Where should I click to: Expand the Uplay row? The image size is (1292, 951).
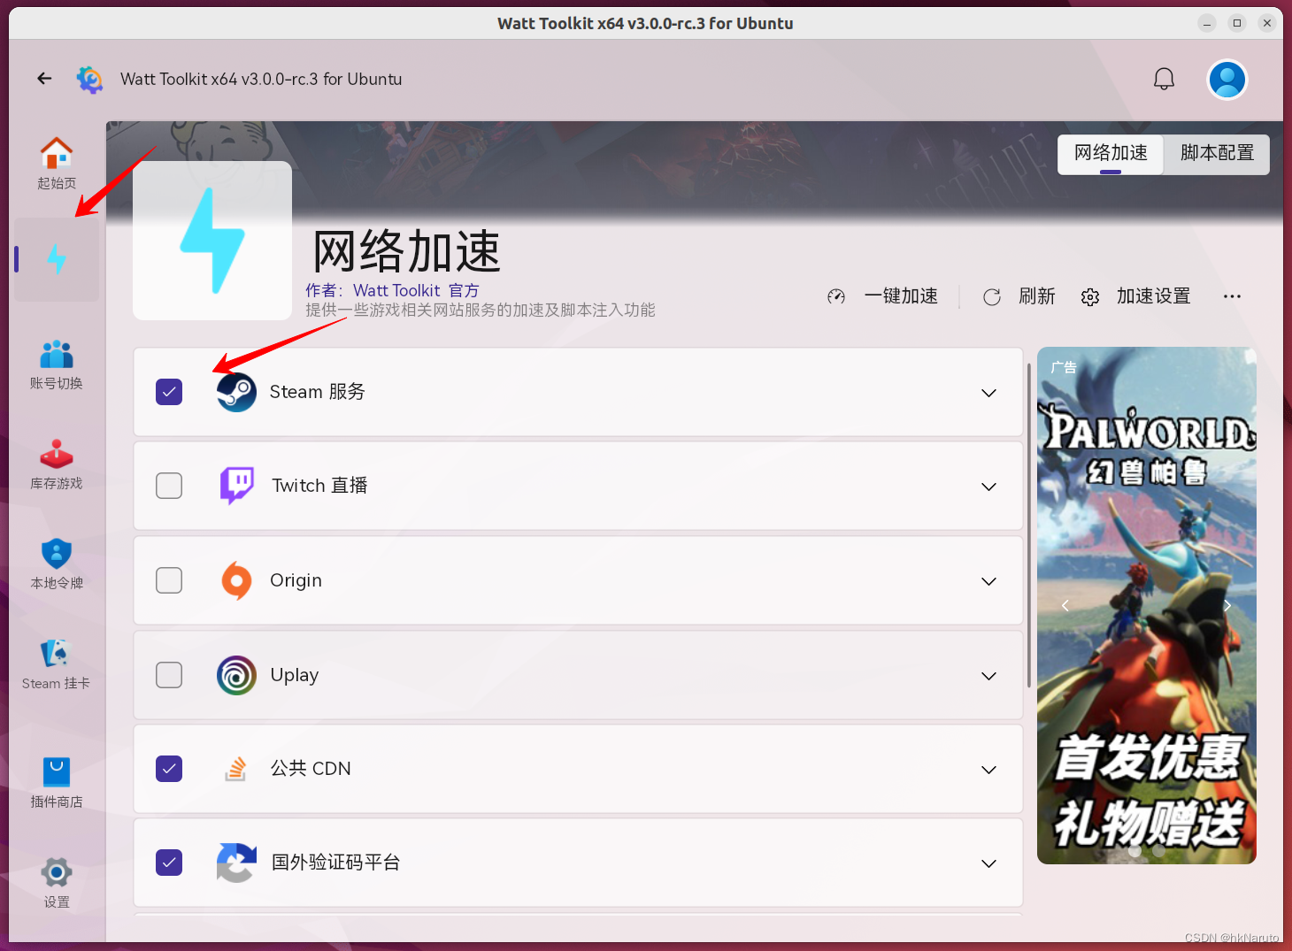pos(989,676)
